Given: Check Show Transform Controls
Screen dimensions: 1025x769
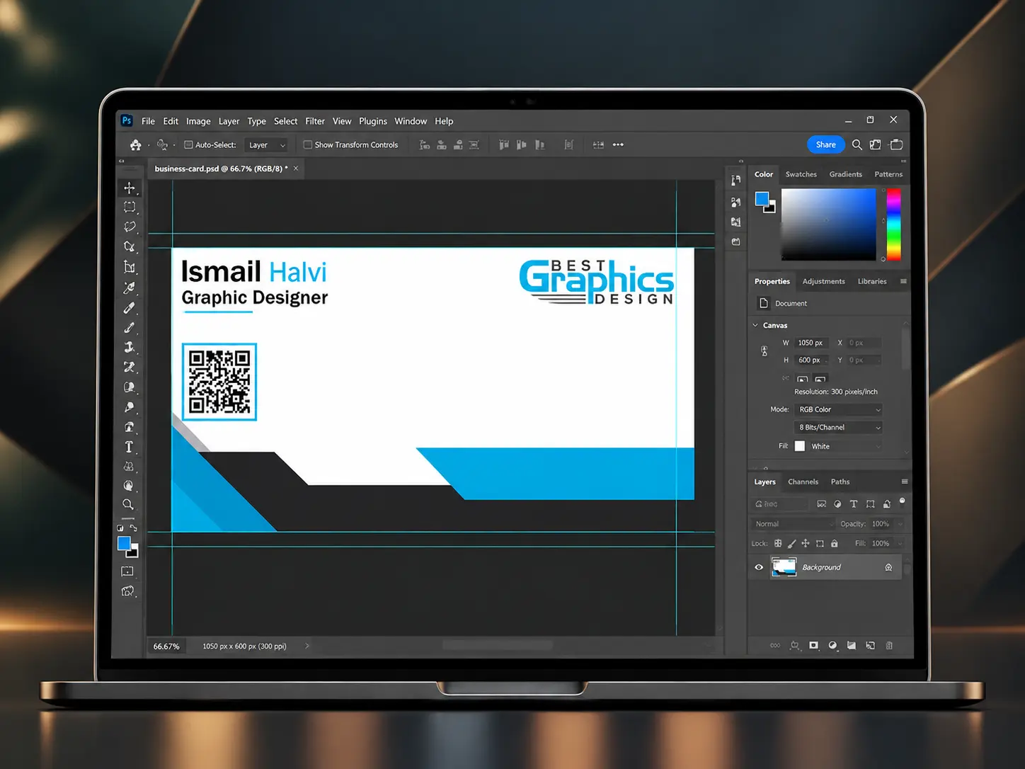Looking at the screenshot, I should click(308, 144).
